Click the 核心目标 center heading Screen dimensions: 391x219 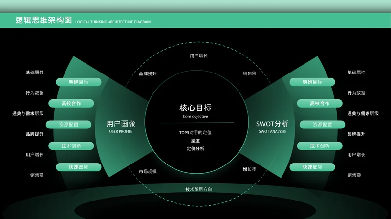pos(195,108)
